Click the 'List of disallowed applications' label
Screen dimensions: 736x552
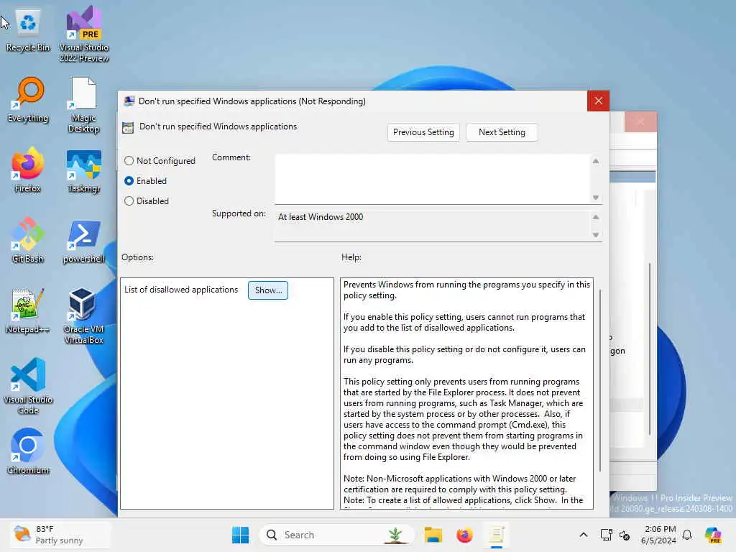pos(181,290)
